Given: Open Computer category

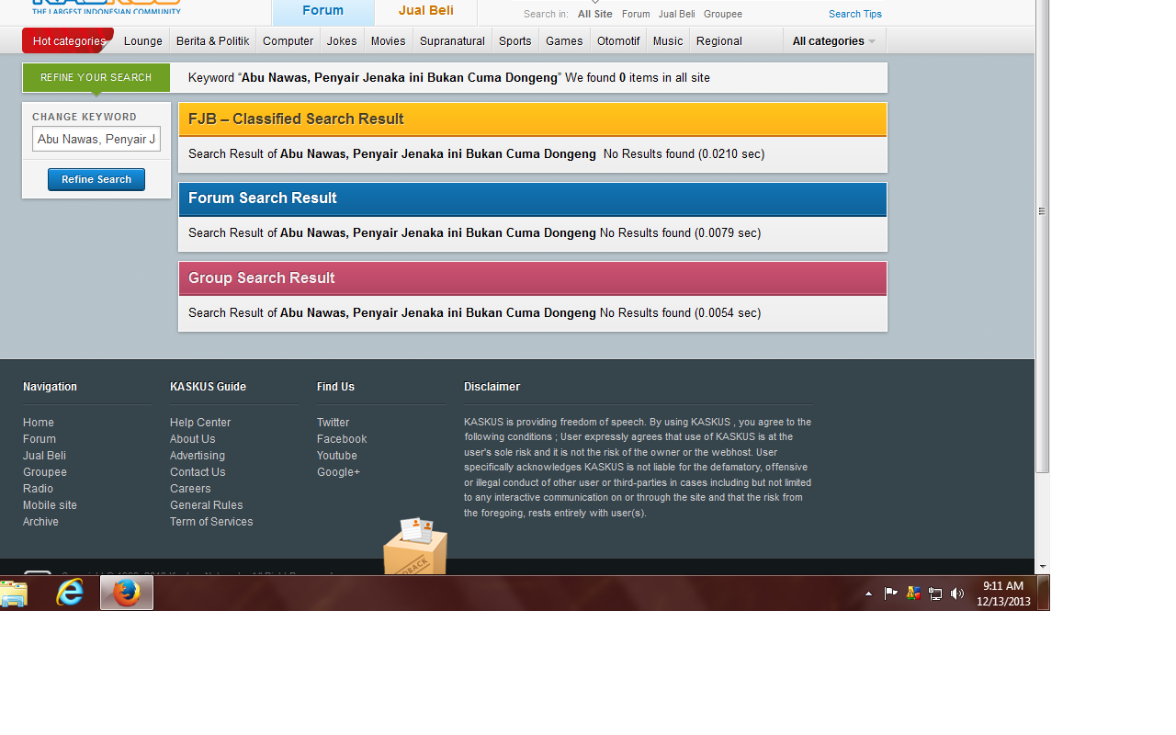Looking at the screenshot, I should click(x=288, y=40).
